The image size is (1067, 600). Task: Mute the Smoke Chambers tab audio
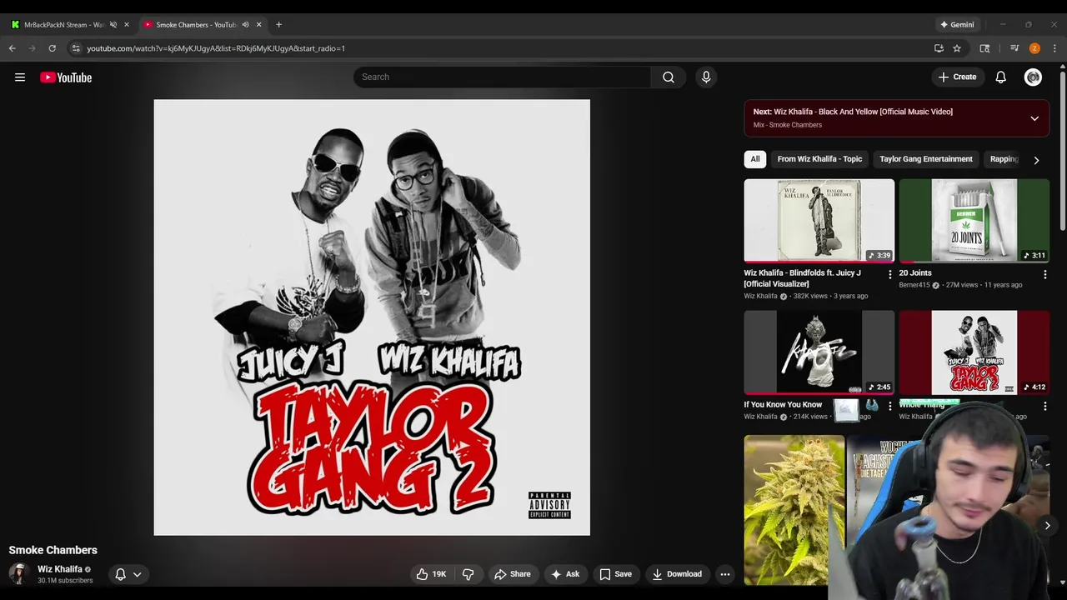click(245, 24)
